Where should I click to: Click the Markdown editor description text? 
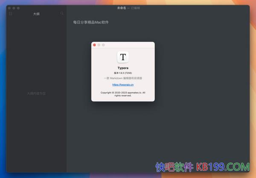coord(123,78)
